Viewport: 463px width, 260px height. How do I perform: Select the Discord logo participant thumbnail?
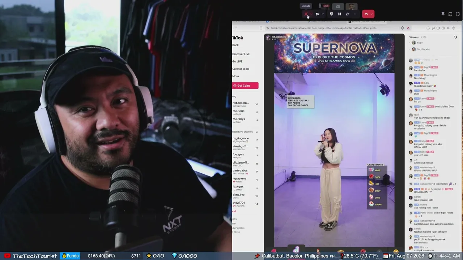(x=338, y=6)
